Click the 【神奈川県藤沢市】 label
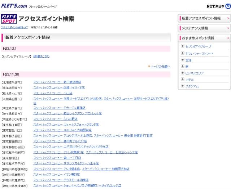Viewport: 231px width, 189px height. pyautogui.click(x=13, y=180)
